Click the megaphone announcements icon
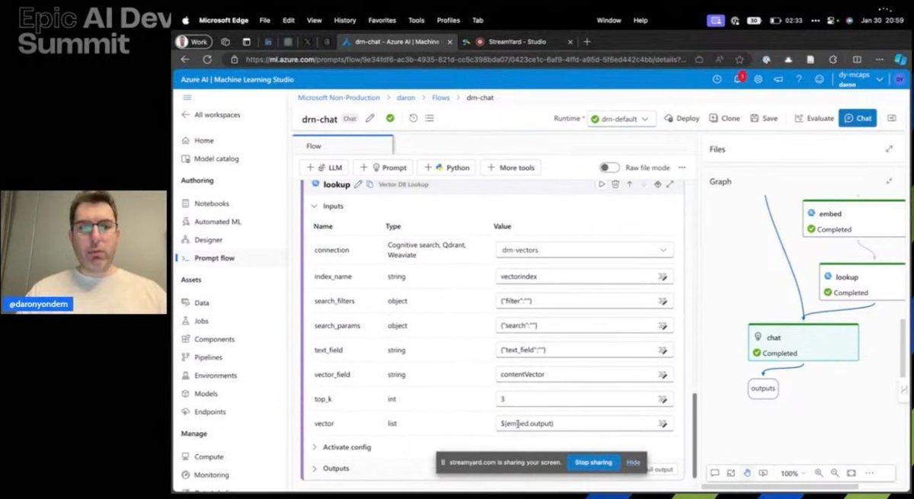The width and height of the screenshot is (914, 499). pyautogui.click(x=778, y=78)
